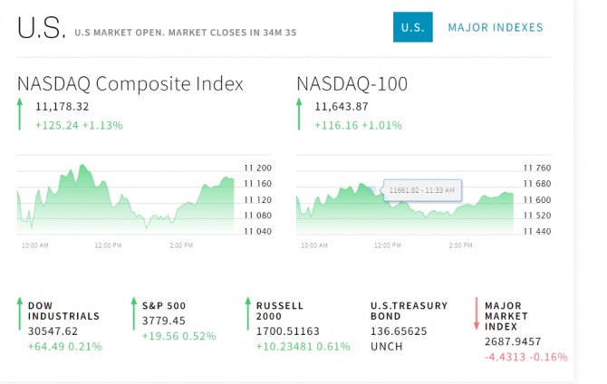Switch to the Major Indexes tab

[x=496, y=27]
